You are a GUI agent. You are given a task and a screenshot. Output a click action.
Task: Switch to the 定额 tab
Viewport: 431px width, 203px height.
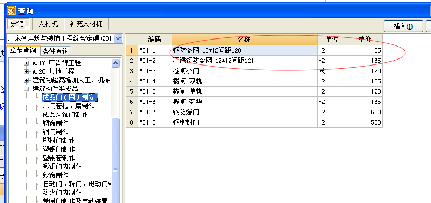(x=17, y=24)
